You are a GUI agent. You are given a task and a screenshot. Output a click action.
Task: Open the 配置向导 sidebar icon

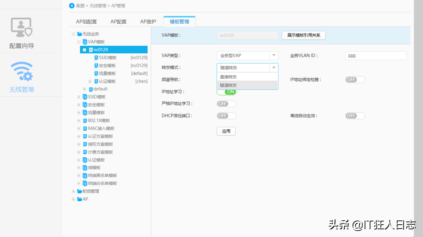[x=22, y=28]
